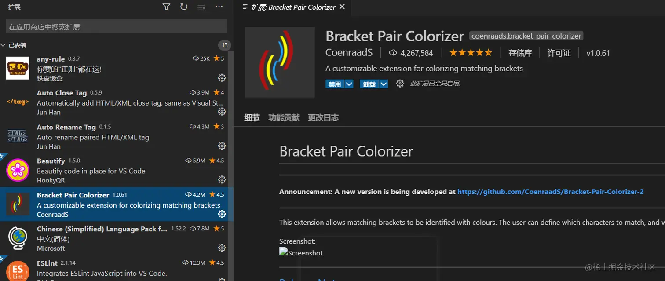
Task: Click the Beautify flower icon
Action: (x=18, y=170)
